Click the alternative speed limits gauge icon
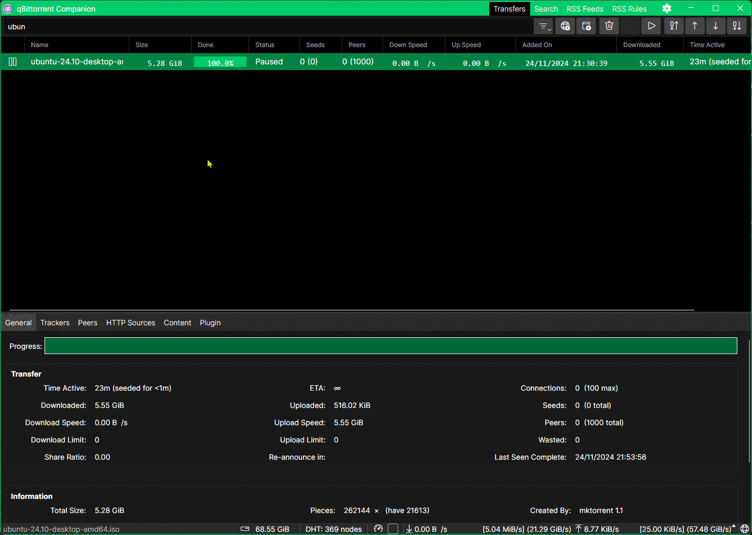 pos(378,529)
